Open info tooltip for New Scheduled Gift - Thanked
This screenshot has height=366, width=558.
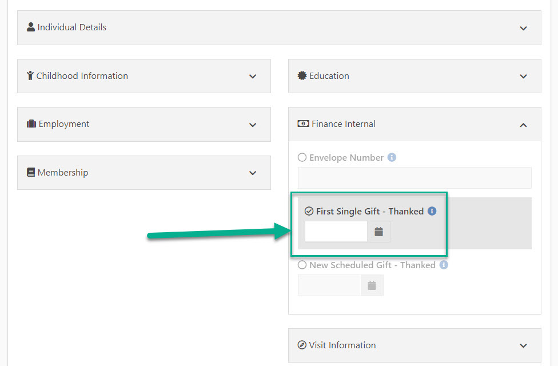coord(444,265)
